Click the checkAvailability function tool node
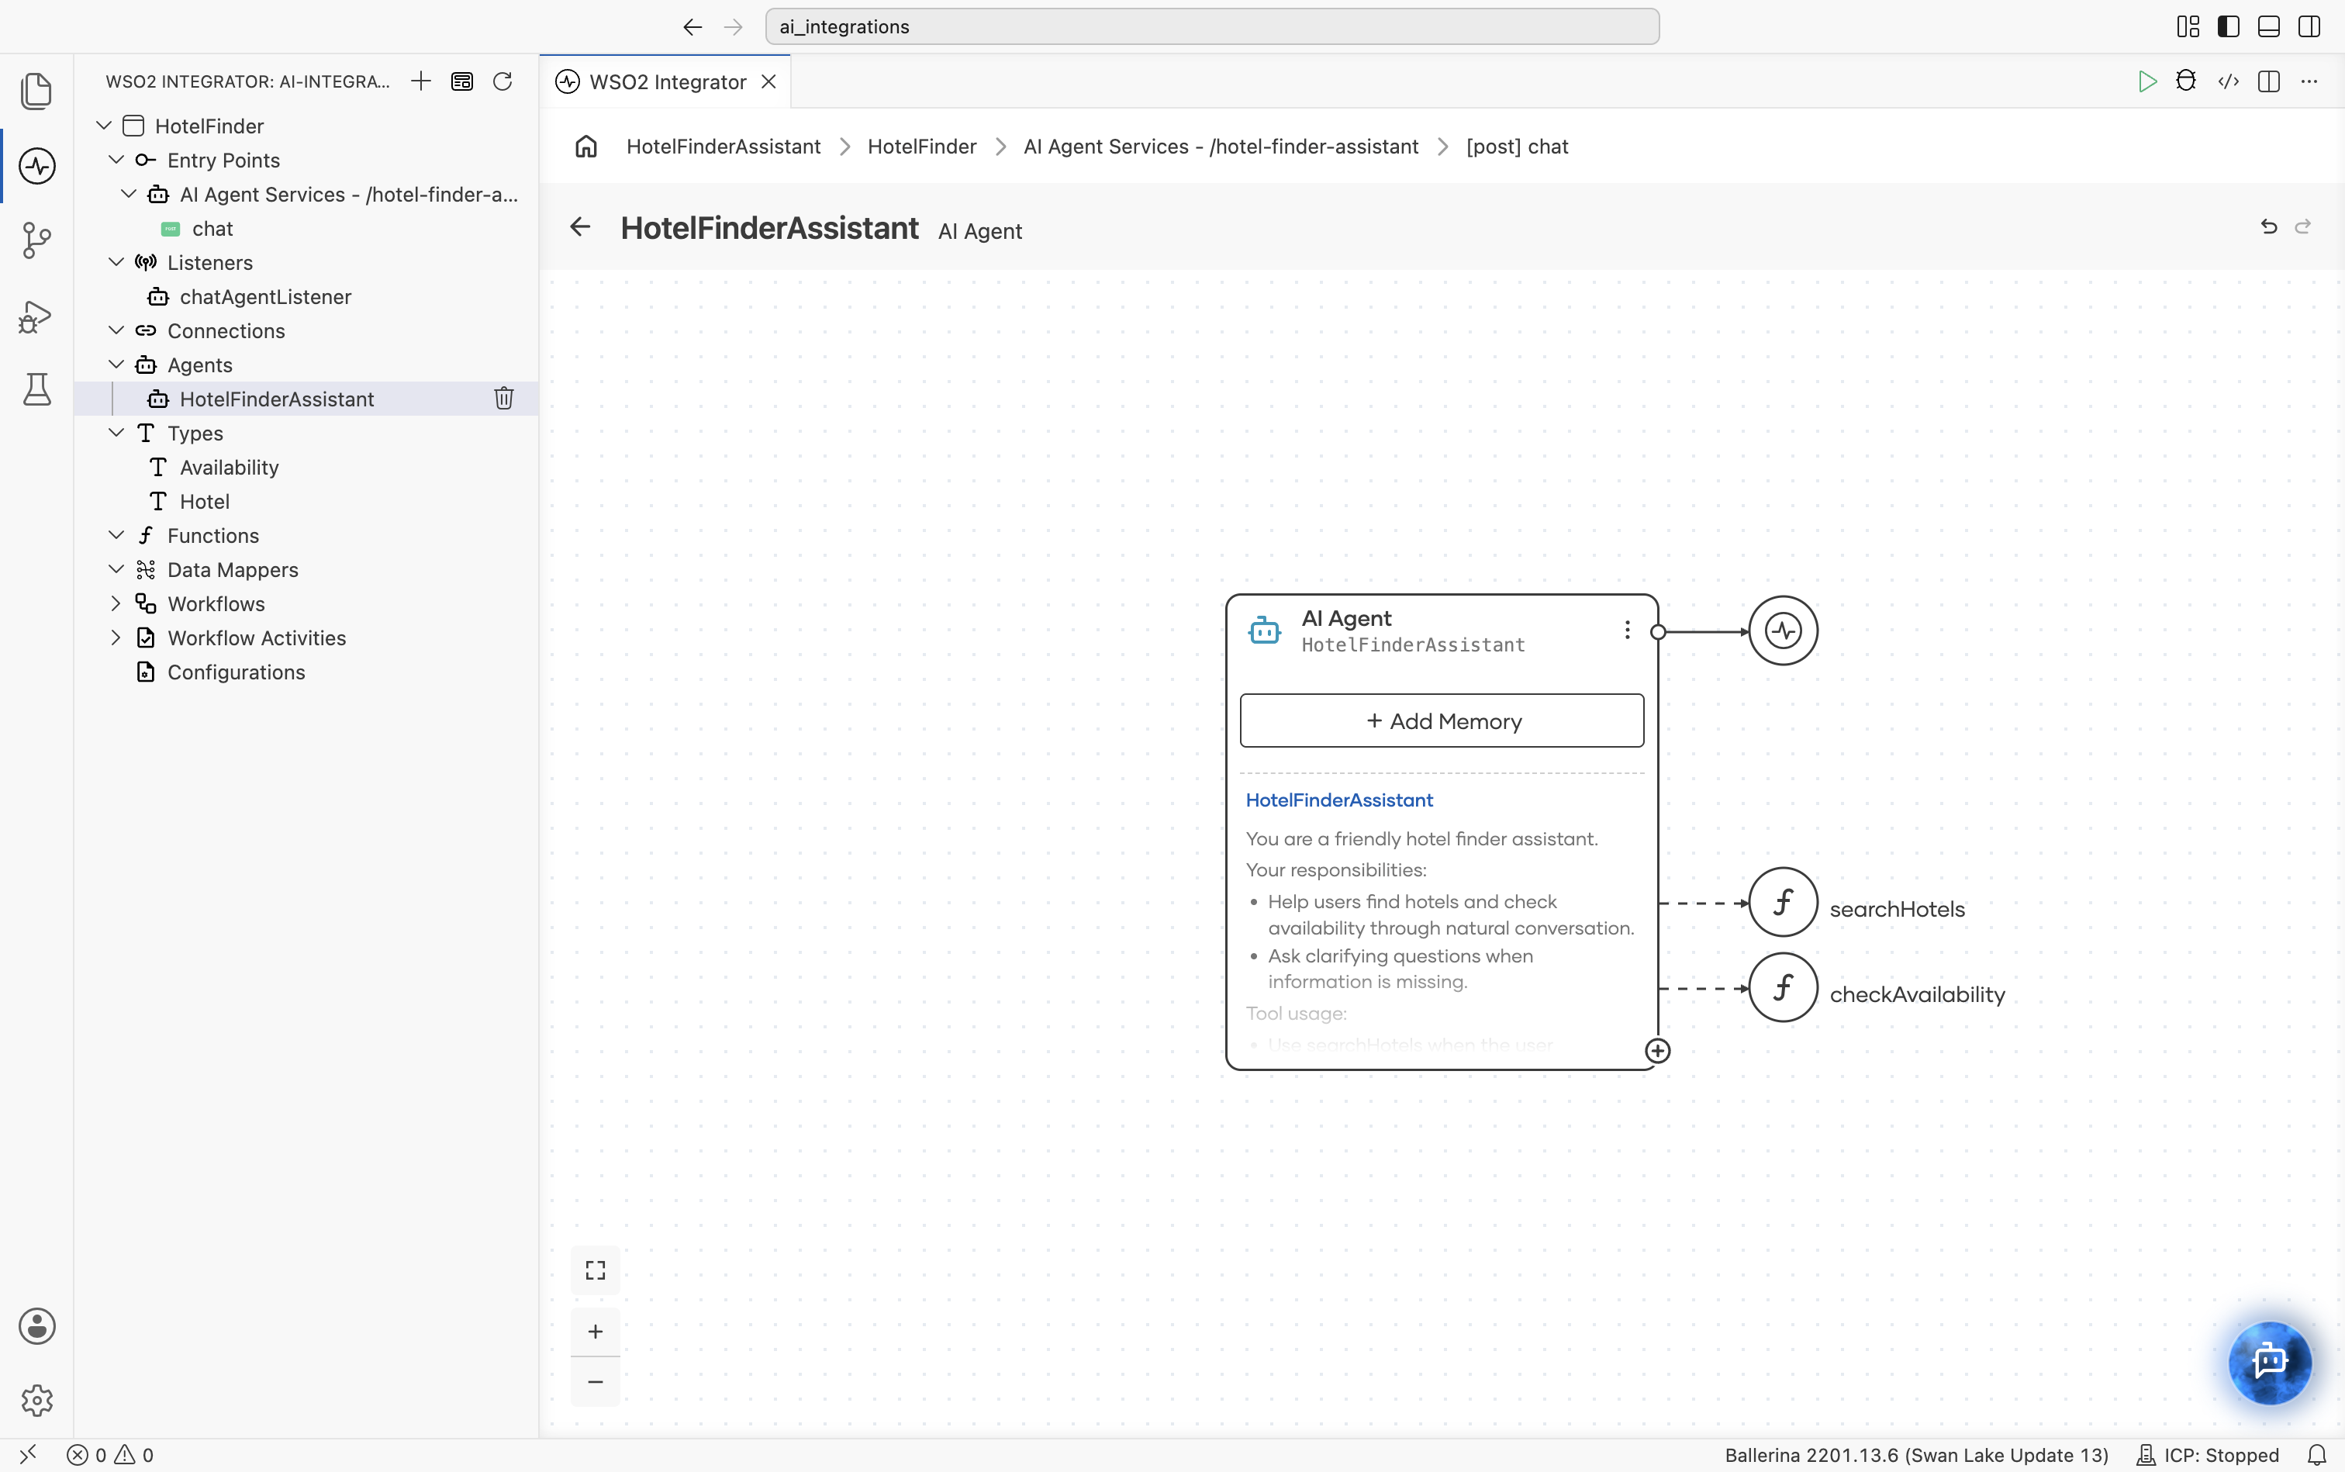Screen dimensions: 2345x1472 (x=1784, y=988)
